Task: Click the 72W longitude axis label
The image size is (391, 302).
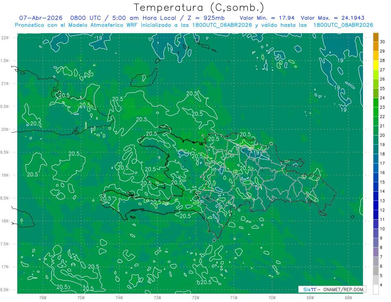Action: pyautogui.click(x=195, y=297)
